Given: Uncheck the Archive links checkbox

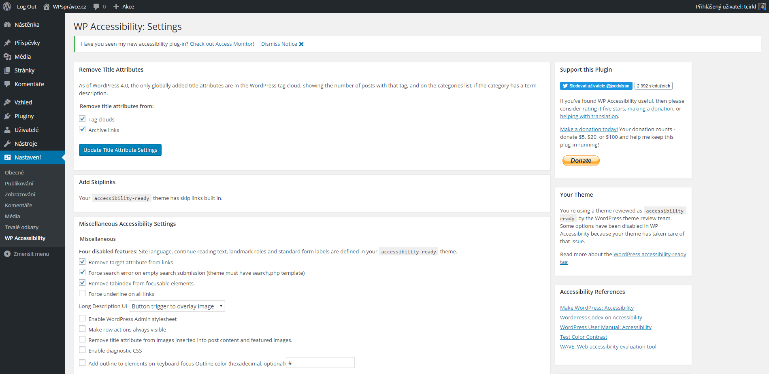Looking at the screenshot, I should click(x=82, y=130).
